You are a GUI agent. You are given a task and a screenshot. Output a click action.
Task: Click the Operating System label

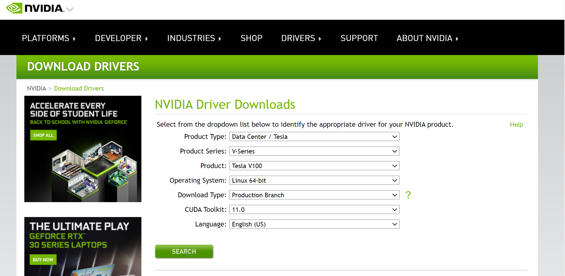coord(198,181)
